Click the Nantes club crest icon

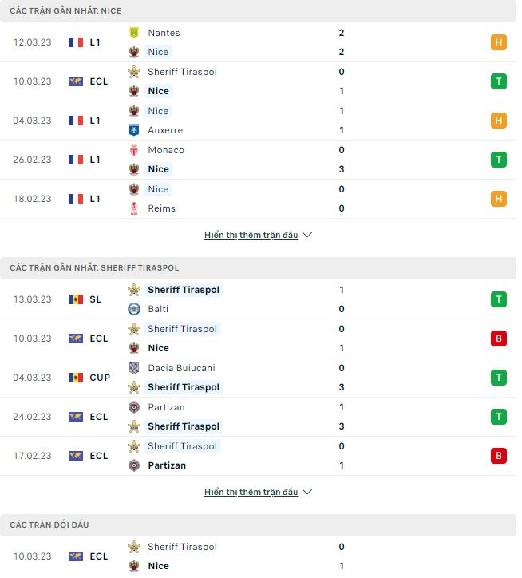[x=134, y=33]
